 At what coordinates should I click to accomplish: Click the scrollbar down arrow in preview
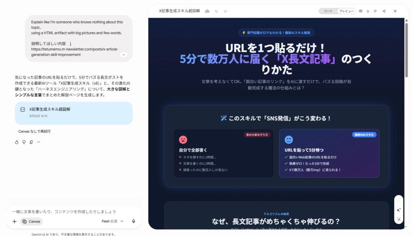(x=407, y=227)
